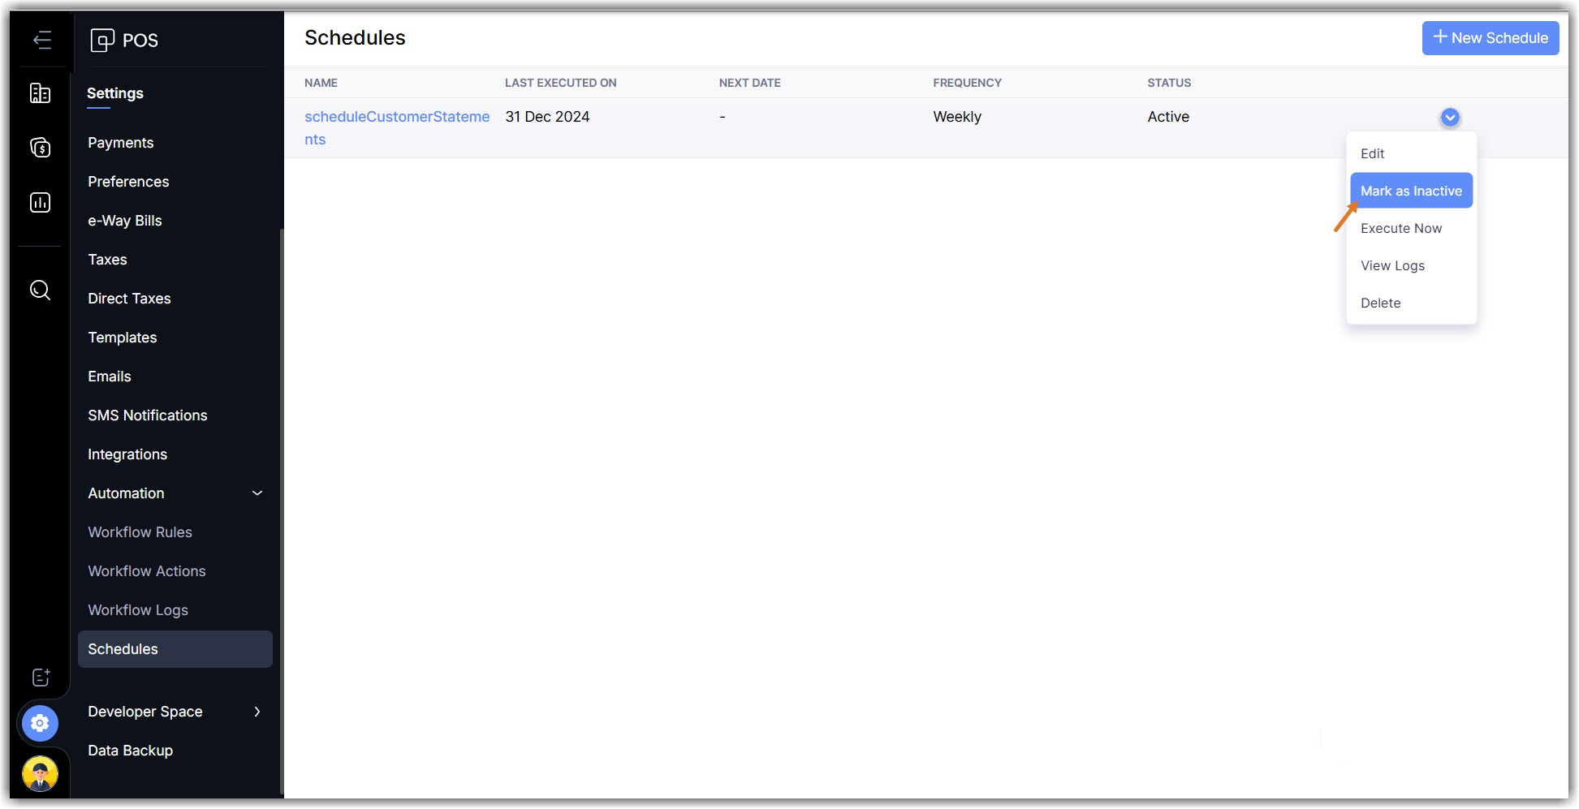Select Mark as Inactive menu option
The height and width of the screenshot is (809, 1579).
click(1411, 191)
